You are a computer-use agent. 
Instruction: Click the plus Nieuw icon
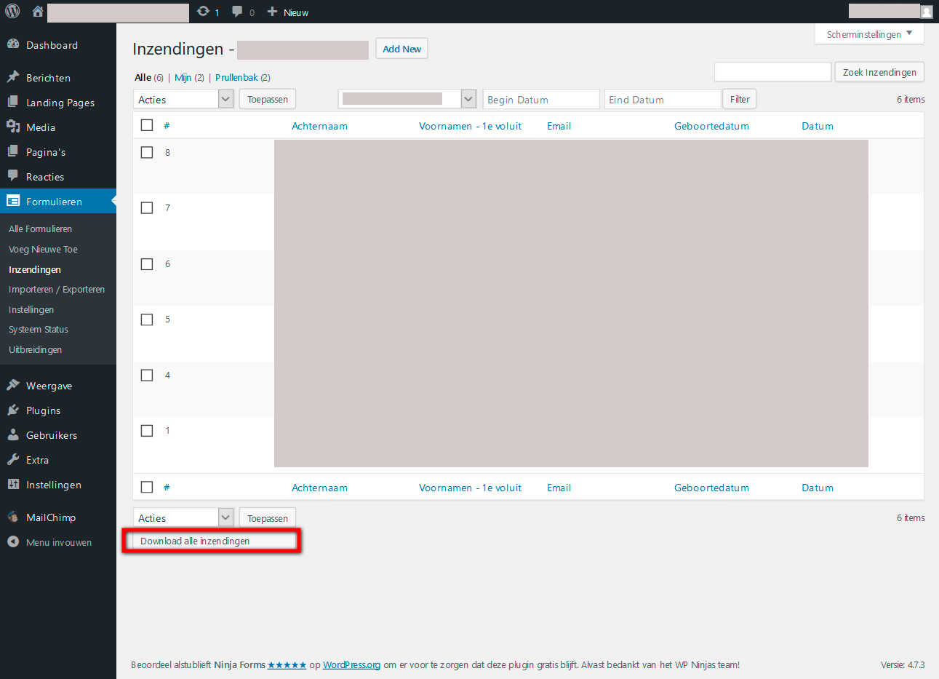click(272, 12)
